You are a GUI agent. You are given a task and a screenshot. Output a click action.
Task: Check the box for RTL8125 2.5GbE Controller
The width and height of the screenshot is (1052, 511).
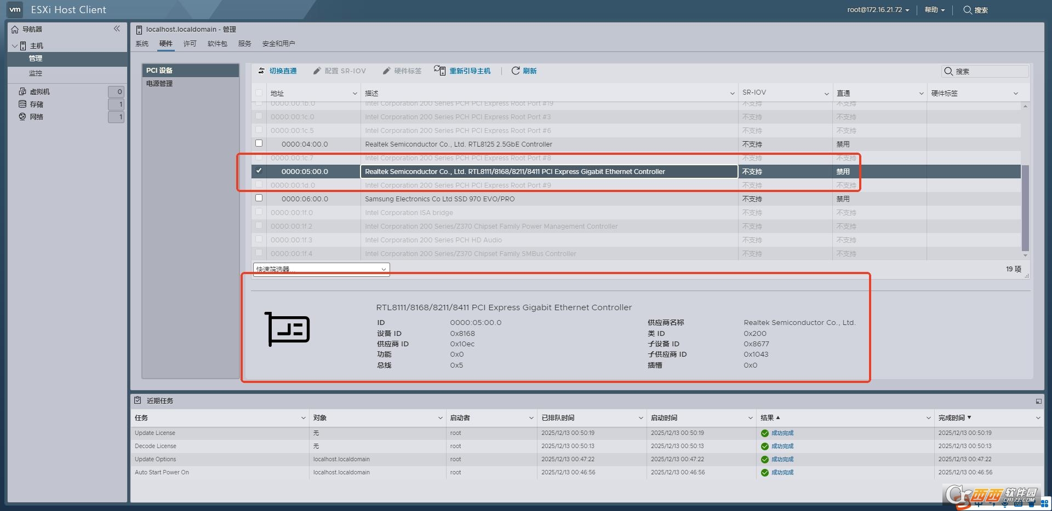click(259, 143)
